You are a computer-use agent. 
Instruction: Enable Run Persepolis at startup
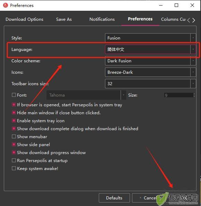[14, 160]
